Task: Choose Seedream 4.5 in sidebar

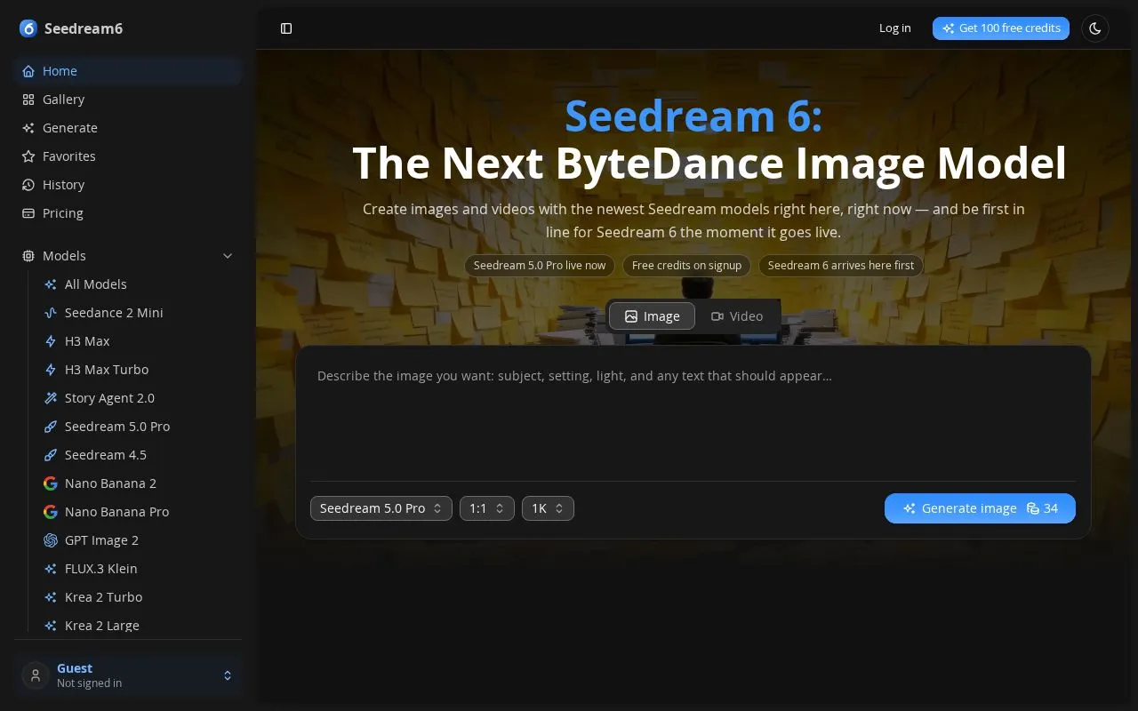Action: (x=139, y=455)
